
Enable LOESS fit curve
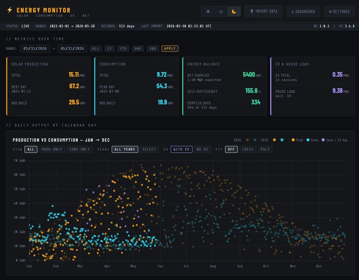tap(248, 149)
